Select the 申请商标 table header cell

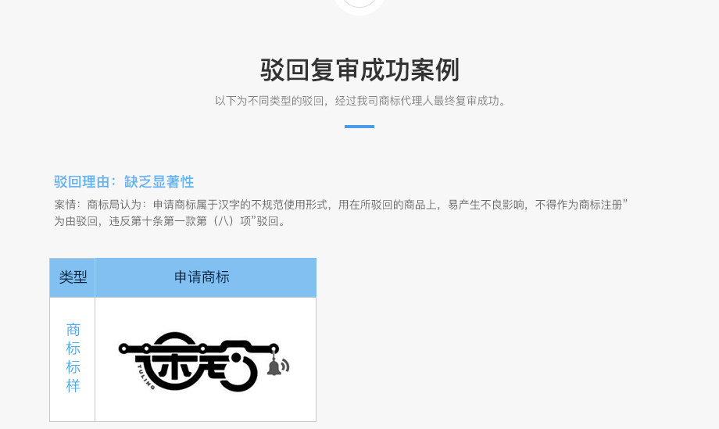coord(206,277)
